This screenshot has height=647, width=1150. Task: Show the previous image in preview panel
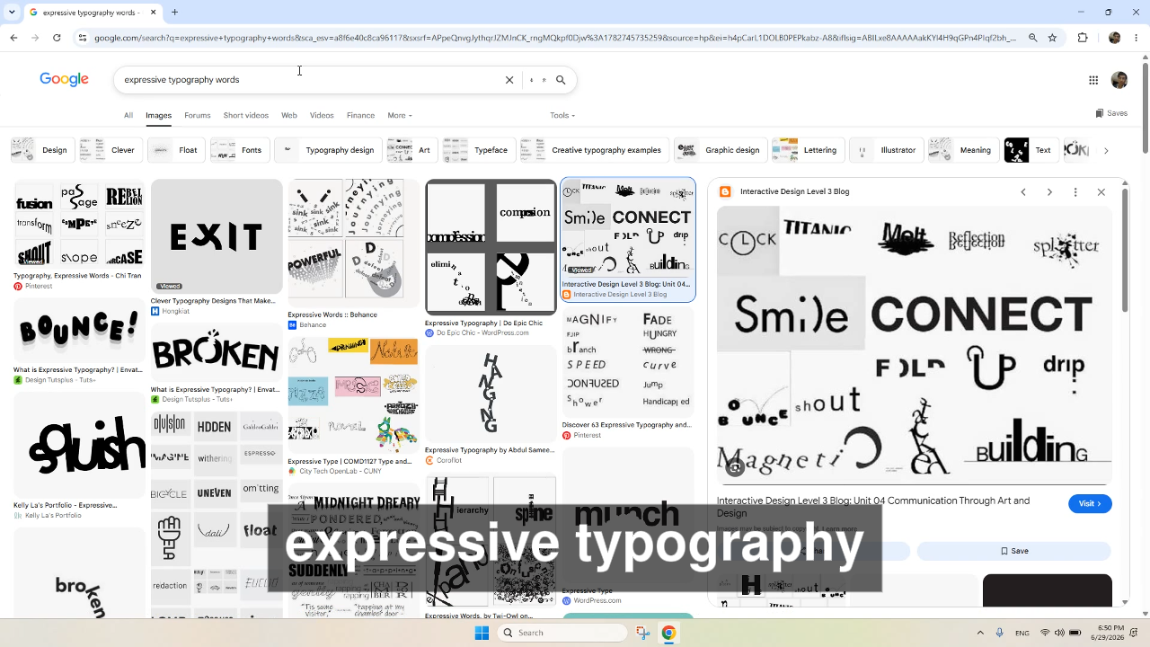click(1022, 191)
